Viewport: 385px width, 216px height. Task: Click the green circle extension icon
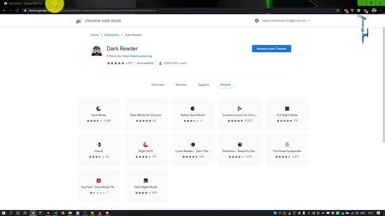coord(359,11)
